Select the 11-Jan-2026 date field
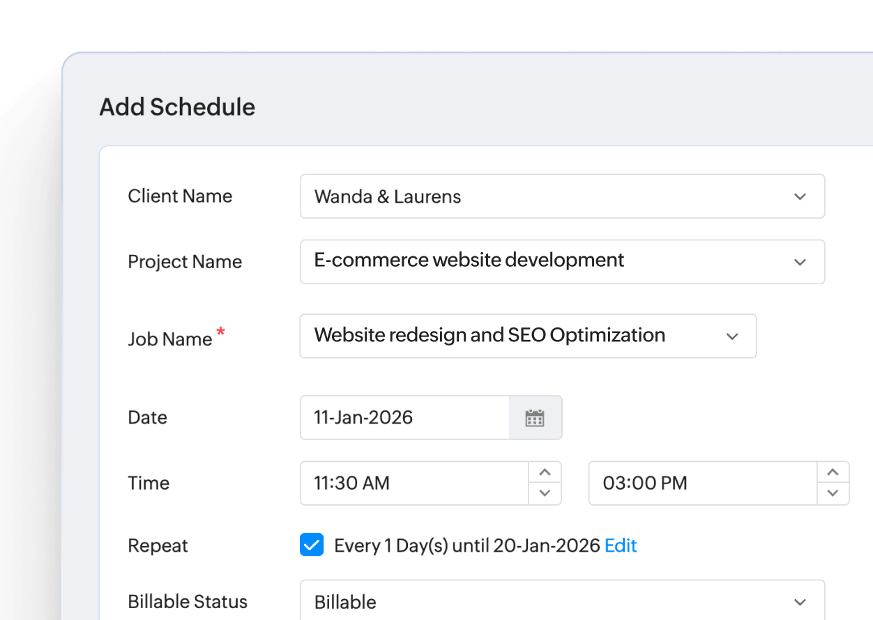This screenshot has height=620, width=873. (x=404, y=417)
